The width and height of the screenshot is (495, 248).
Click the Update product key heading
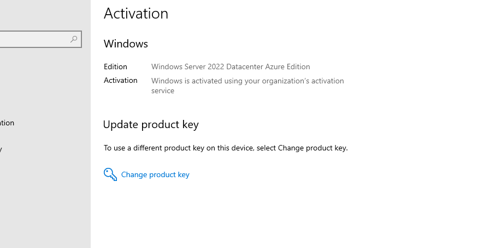[x=151, y=125]
